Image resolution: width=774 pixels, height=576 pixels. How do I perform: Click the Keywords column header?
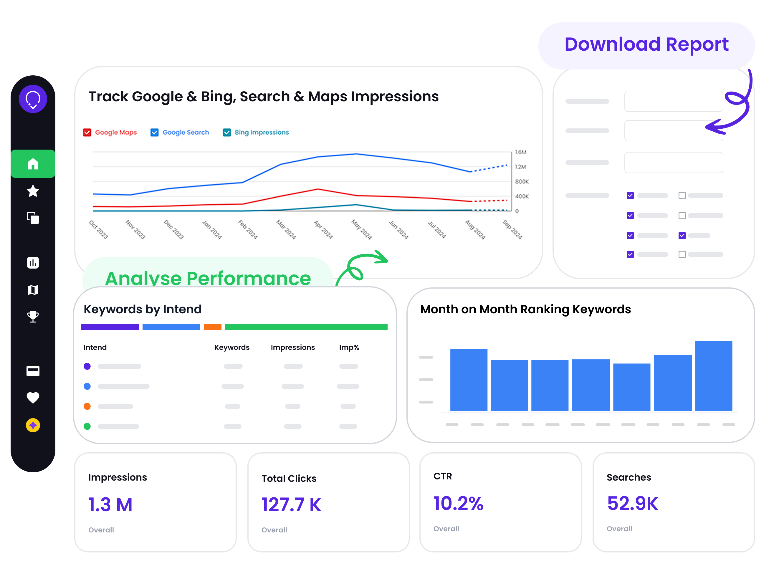(x=232, y=347)
